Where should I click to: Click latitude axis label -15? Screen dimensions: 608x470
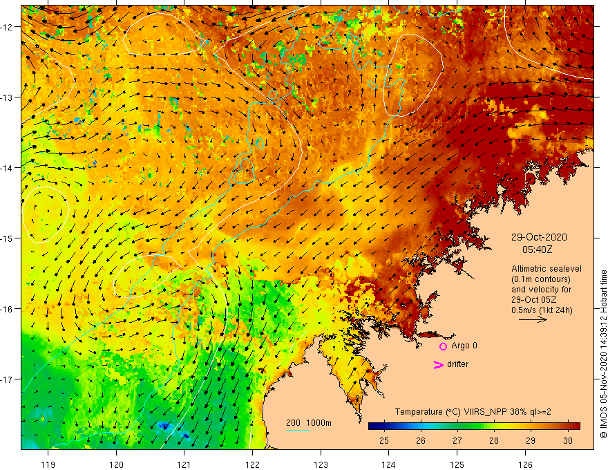pyautogui.click(x=8, y=238)
